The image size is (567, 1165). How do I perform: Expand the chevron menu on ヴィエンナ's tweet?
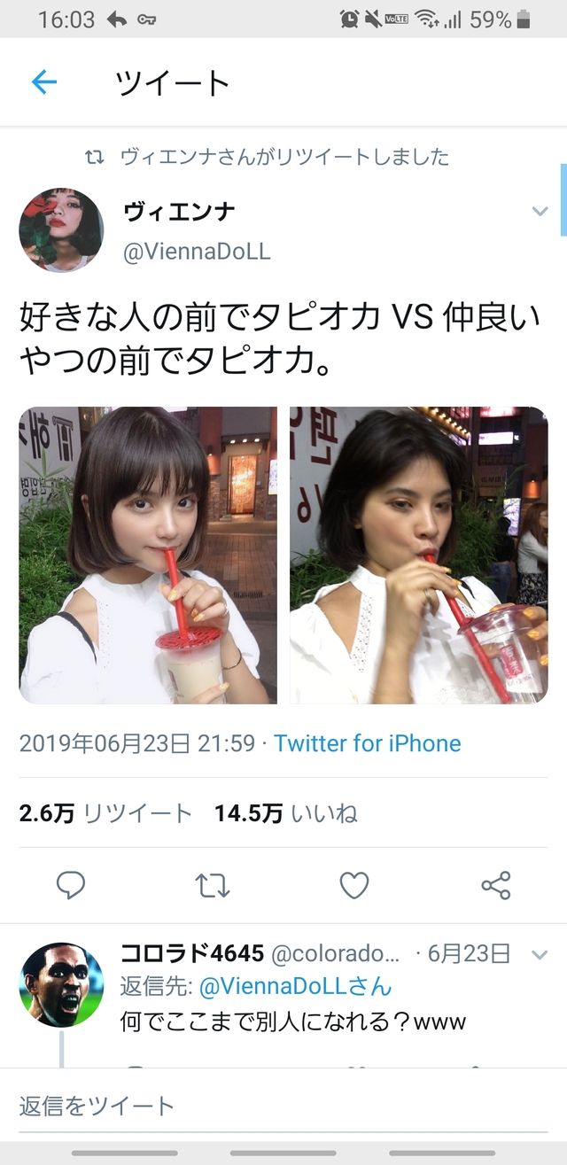540,211
